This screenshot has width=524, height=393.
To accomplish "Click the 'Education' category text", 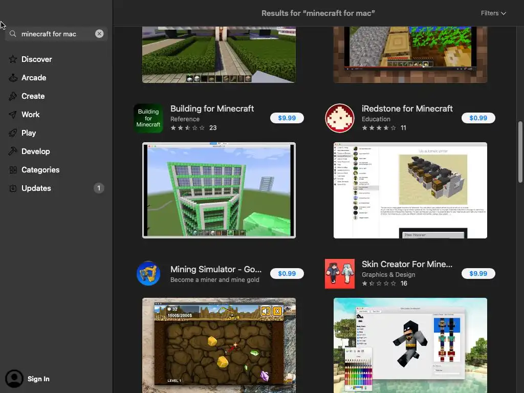I will pos(376,119).
